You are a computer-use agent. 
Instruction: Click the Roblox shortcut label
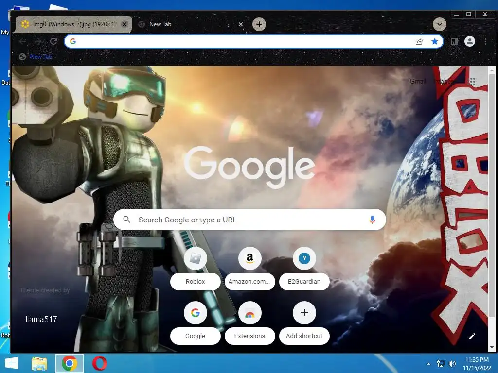click(196, 281)
